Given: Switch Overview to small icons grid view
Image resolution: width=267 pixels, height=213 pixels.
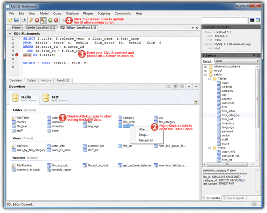Looking at the screenshot, I should (x=175, y=87).
